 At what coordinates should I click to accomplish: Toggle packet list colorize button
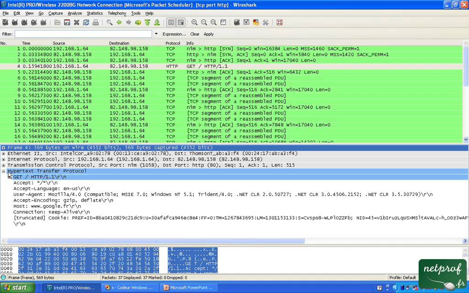pyautogui.click(x=171, y=22)
